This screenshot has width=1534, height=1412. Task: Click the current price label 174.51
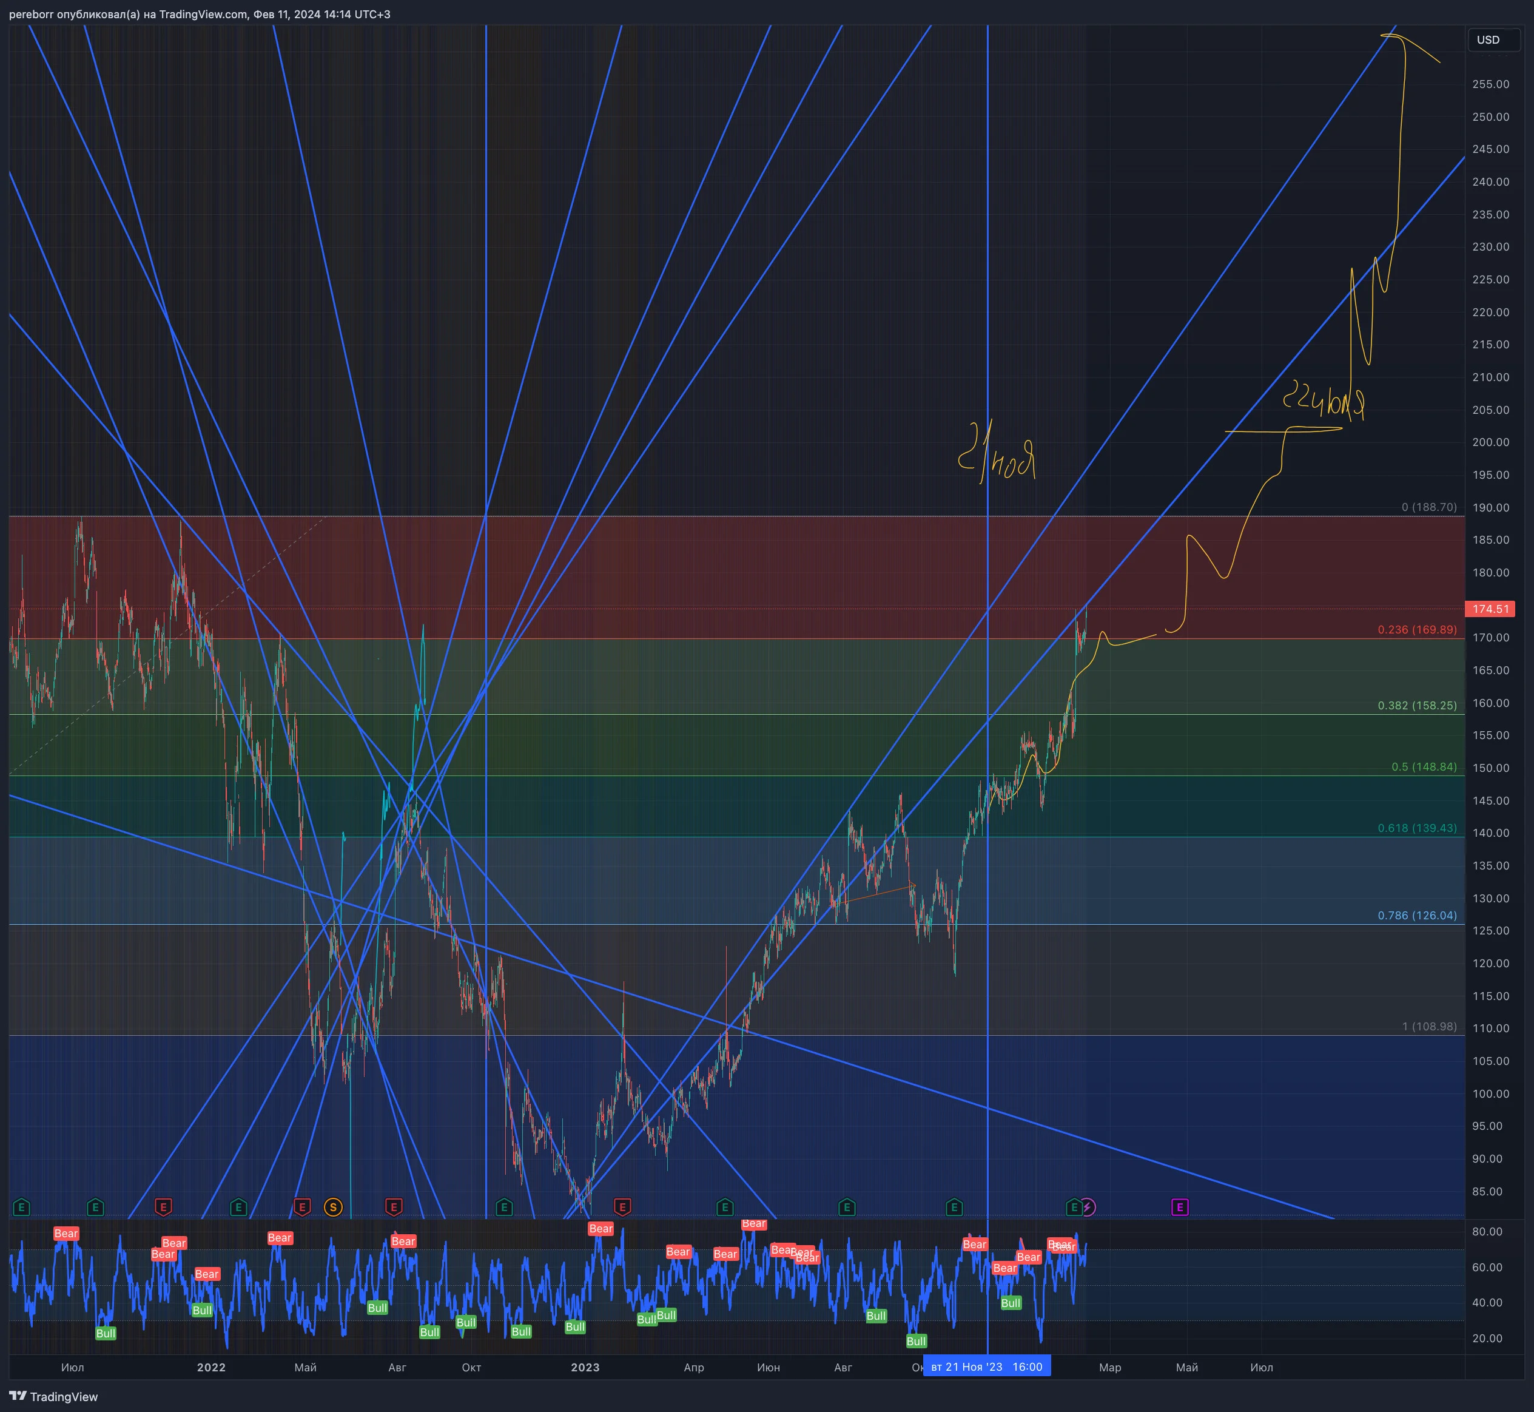pyautogui.click(x=1490, y=609)
